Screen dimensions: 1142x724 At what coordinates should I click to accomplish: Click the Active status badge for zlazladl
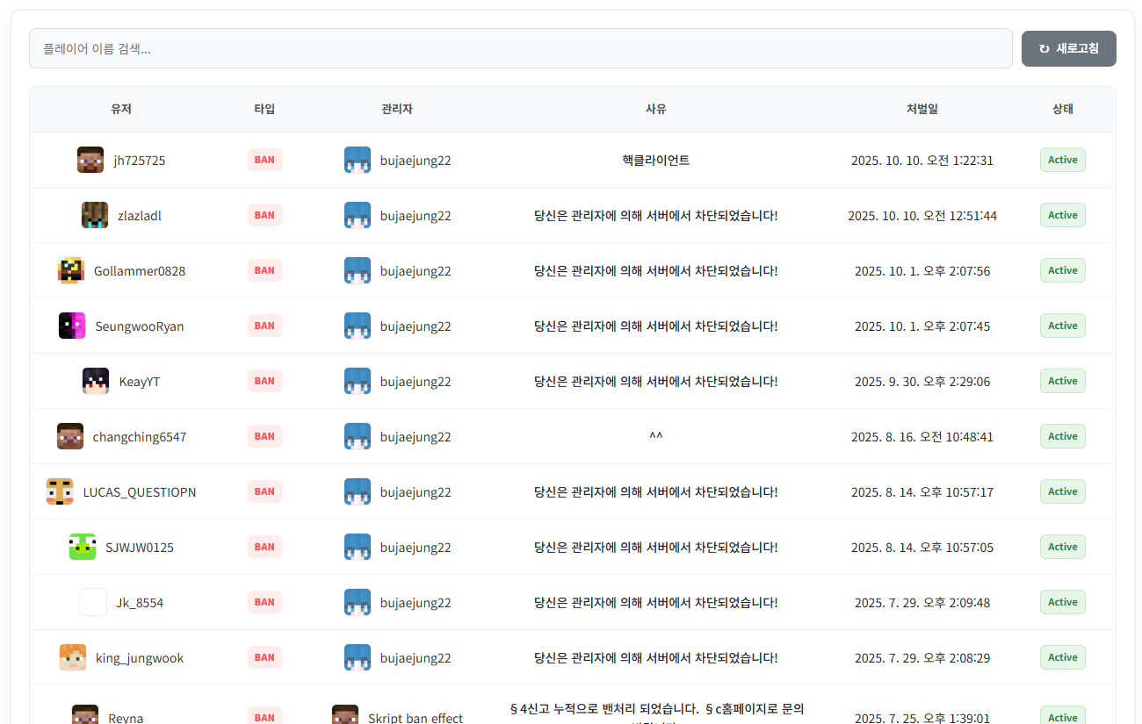click(1062, 215)
